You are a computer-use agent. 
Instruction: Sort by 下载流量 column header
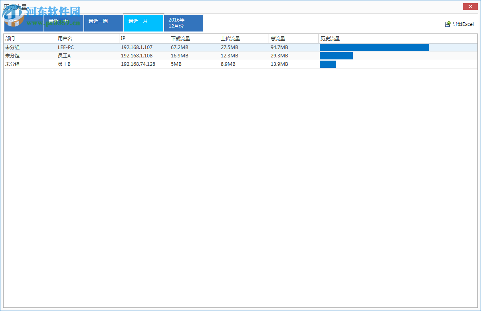[x=194, y=39]
